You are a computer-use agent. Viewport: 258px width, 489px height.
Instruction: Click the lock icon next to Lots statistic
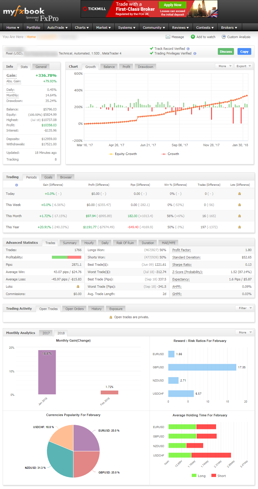78,287
